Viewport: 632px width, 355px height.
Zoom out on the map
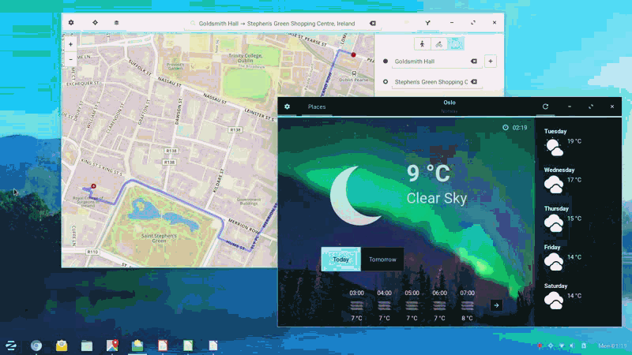coord(70,60)
